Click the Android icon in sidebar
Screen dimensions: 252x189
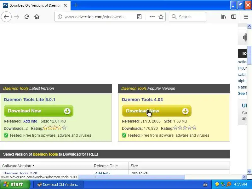click(244, 37)
